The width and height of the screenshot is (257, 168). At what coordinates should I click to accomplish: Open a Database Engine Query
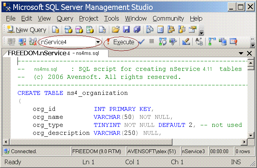click(56, 30)
